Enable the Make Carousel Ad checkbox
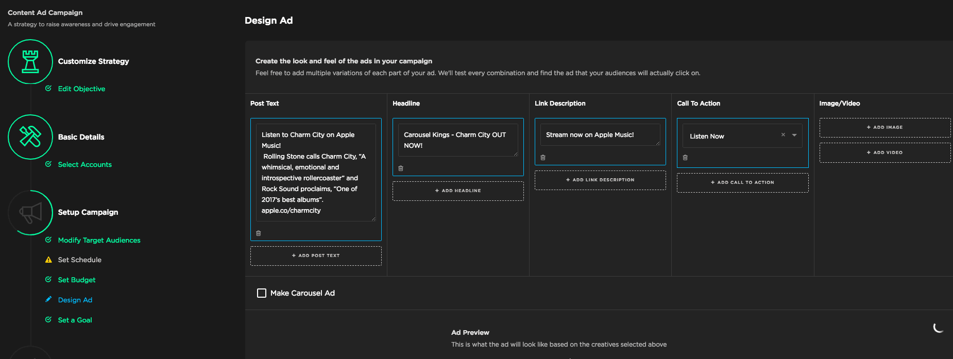 (262, 293)
